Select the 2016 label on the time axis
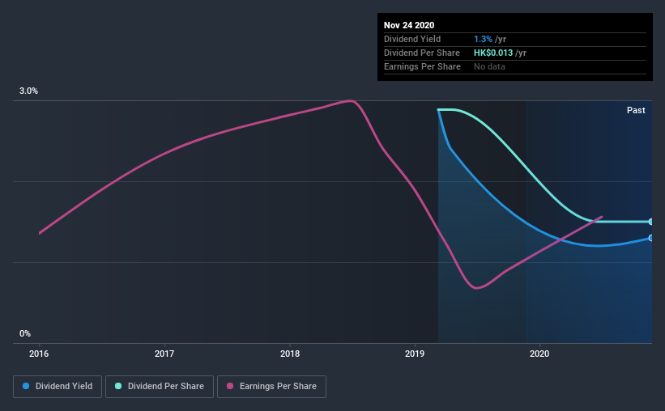This screenshot has height=411, width=665. coord(39,354)
